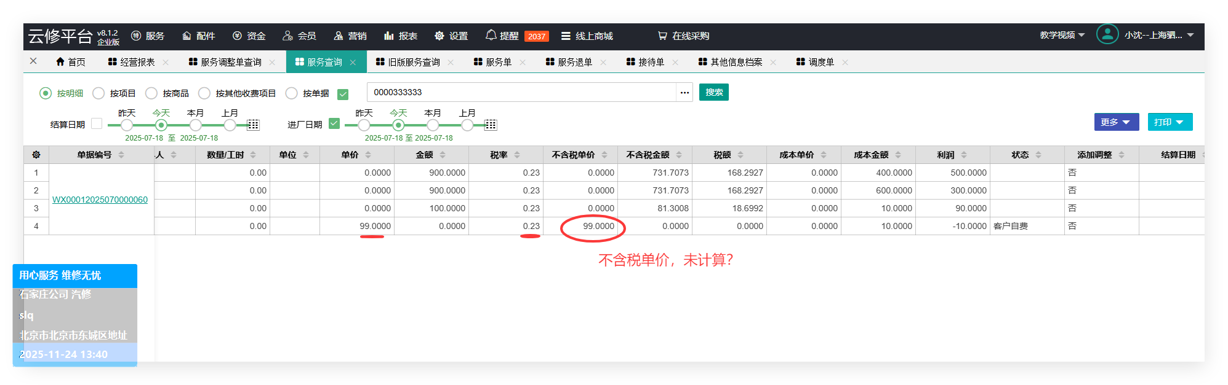Close the 服务查询 tab
The height and width of the screenshot is (385, 1228).
coord(353,63)
